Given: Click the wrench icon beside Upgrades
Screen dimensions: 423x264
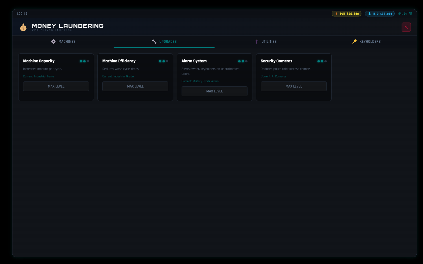Looking at the screenshot, I should (x=154, y=42).
